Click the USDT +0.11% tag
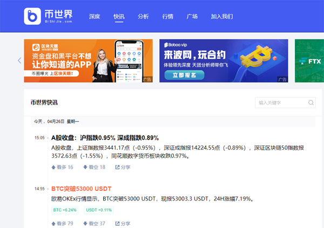324x228 pixels. [x=98, y=210]
